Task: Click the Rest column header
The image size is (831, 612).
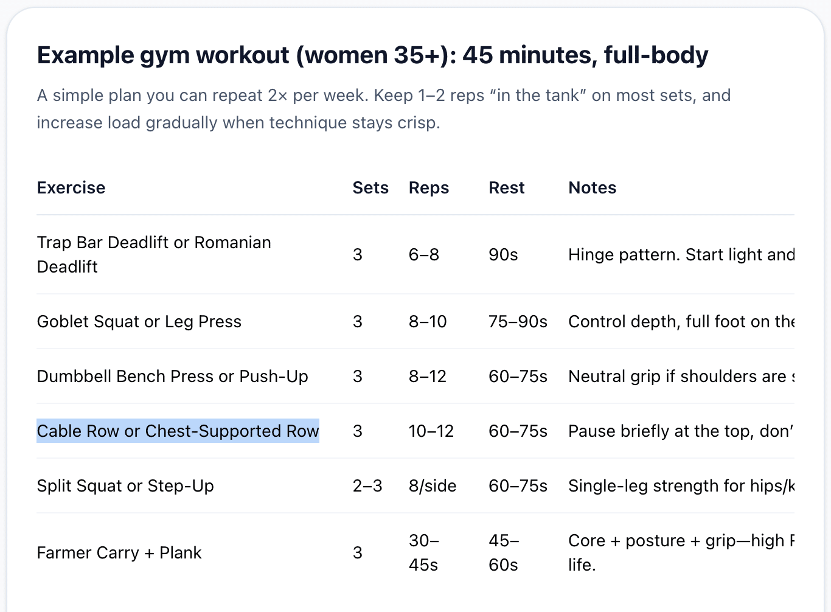Action: [x=506, y=188]
